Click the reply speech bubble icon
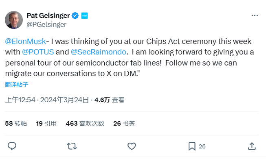 (x=12, y=146)
